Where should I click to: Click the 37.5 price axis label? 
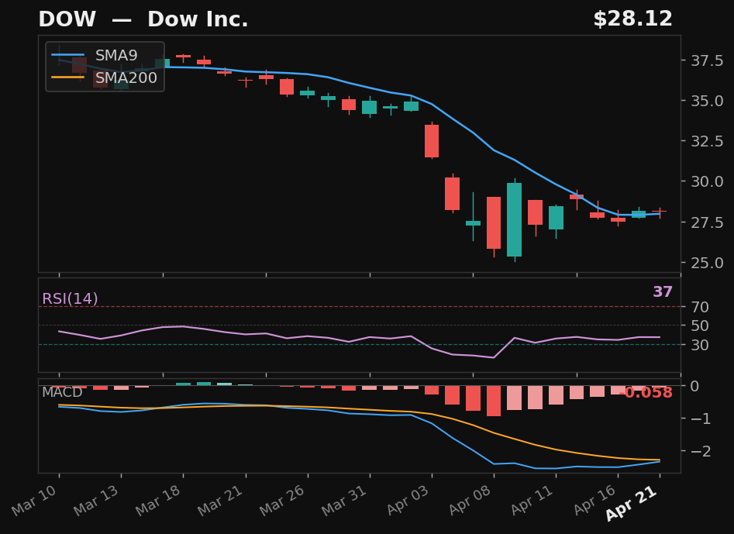708,60
